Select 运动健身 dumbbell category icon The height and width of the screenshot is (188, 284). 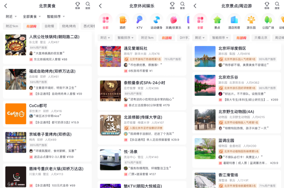tap(156, 20)
